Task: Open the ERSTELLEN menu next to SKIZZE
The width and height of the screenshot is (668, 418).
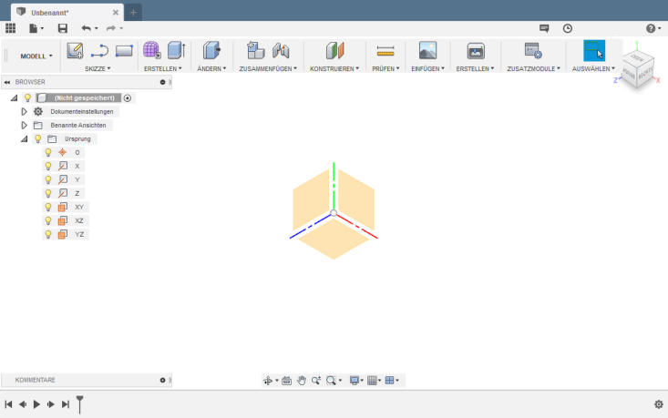Action: [163, 68]
